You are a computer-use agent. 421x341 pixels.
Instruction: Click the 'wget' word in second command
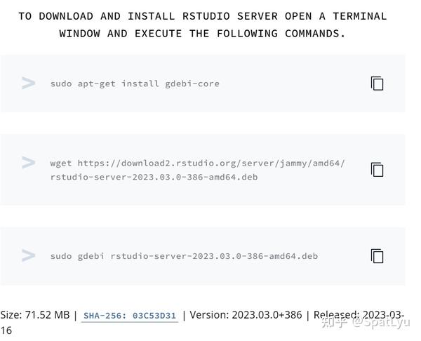61,163
